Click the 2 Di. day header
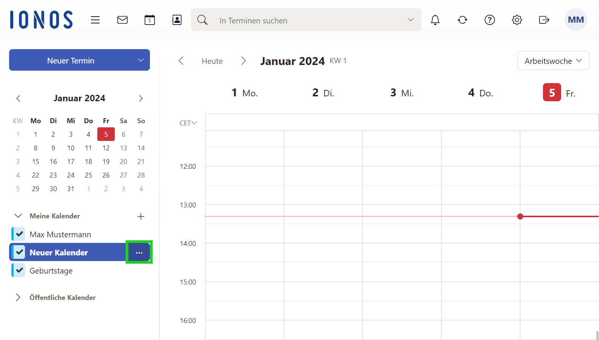The height and width of the screenshot is (340, 599). [323, 93]
